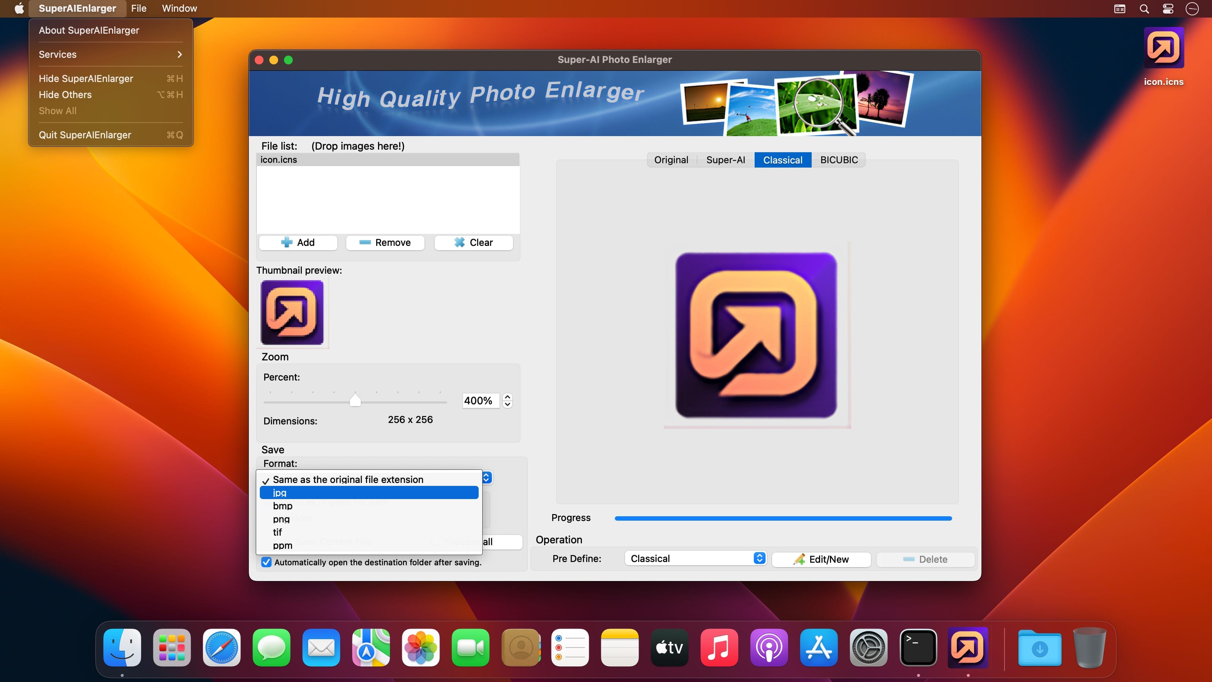Click the Add button
This screenshot has width=1212, height=682.
298,243
